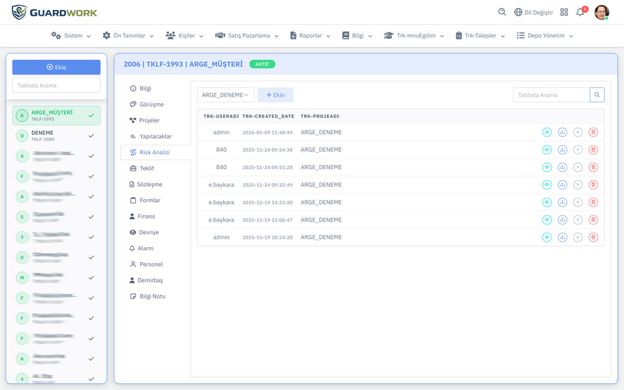Click the blue Ekle button in the left panel
This screenshot has width=624, height=390.
(x=56, y=67)
